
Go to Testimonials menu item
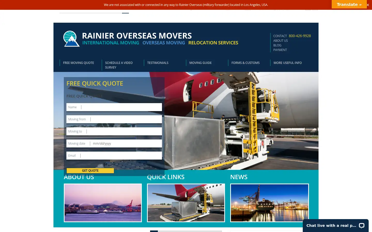158,63
